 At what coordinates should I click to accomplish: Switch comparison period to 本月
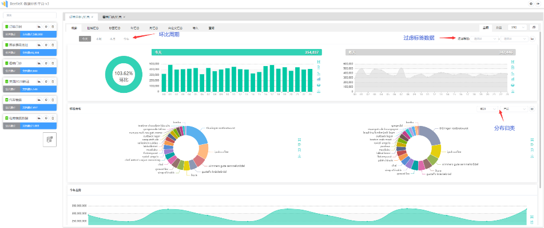pyautogui.click(x=113, y=39)
